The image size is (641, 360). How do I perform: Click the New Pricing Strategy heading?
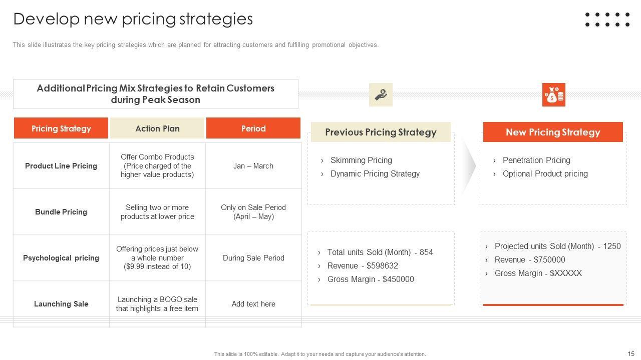pyautogui.click(x=553, y=132)
